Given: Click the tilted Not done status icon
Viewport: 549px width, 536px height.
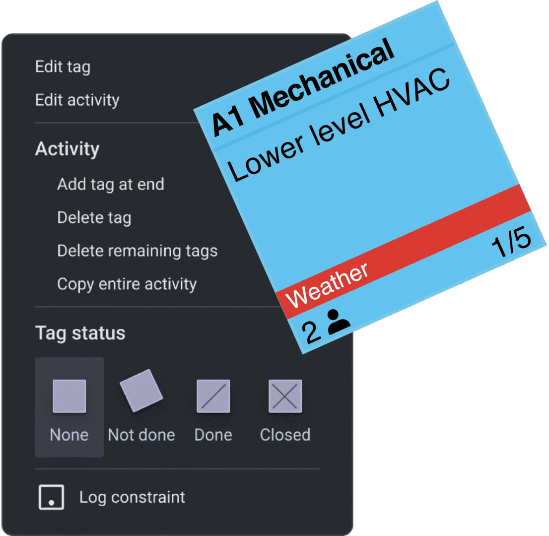Looking at the screenshot, I should coord(141,390).
